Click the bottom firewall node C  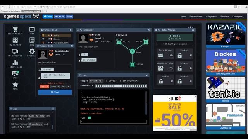(133, 64)
